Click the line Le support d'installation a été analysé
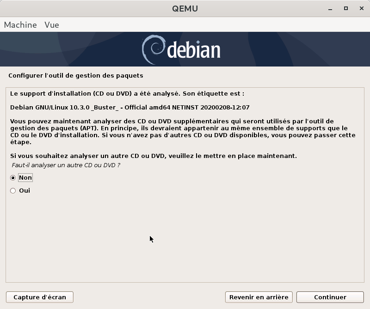The image size is (370, 309). (127, 93)
